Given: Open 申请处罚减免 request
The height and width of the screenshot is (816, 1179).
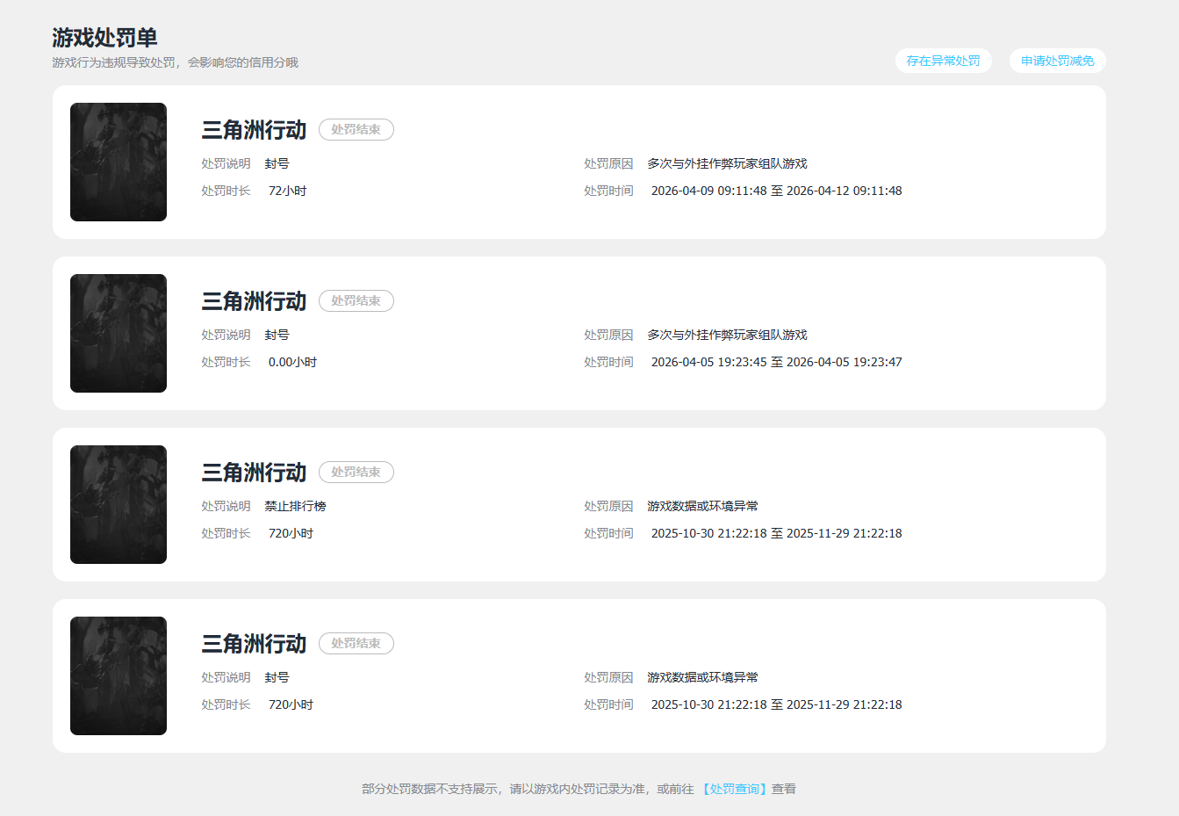Looking at the screenshot, I should [1057, 61].
